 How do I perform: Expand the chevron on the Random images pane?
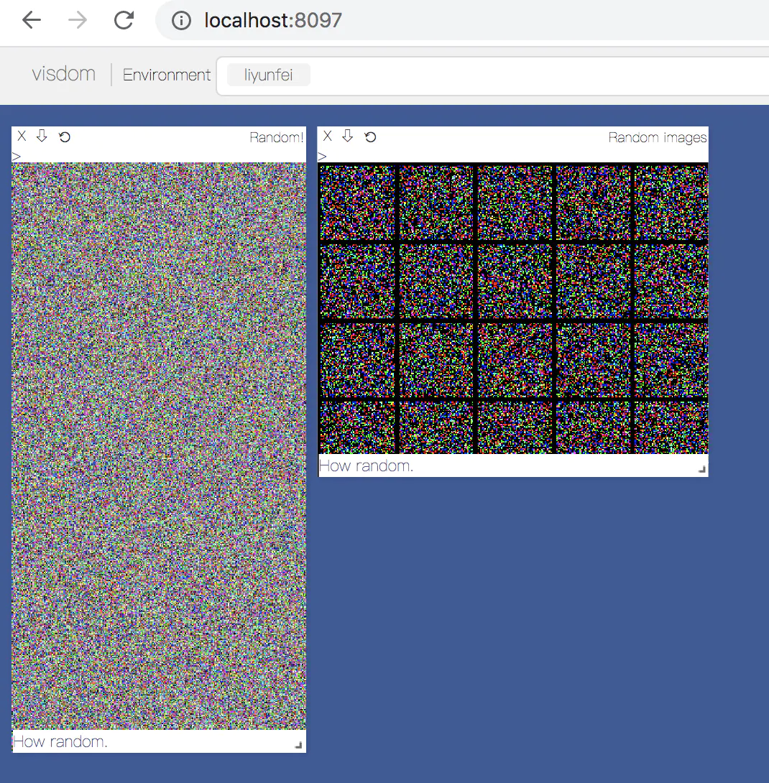coord(321,156)
